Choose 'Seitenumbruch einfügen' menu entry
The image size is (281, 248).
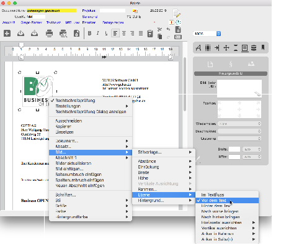pyautogui.click(x=91, y=175)
